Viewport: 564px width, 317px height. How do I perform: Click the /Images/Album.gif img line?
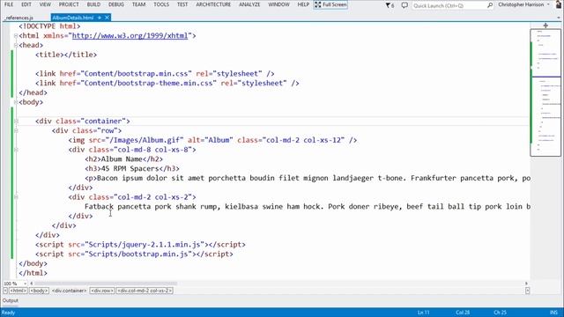tap(212, 140)
